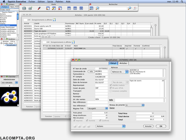Viewport: 186px width, 140px height.
Task: Open the Somme function dropdown in Cmdes client
Action: pyautogui.click(x=60, y=116)
